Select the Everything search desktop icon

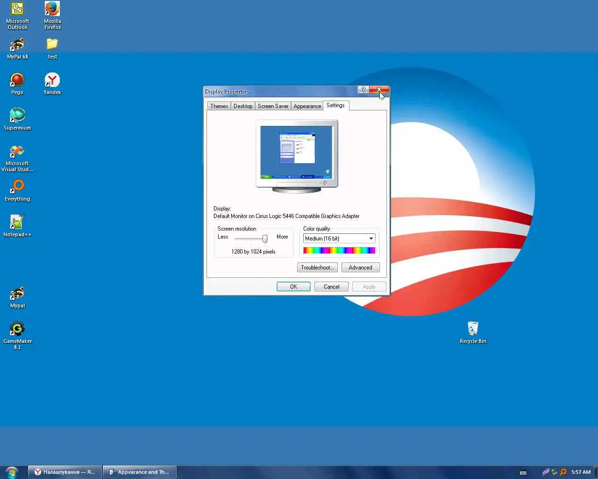pos(17,191)
